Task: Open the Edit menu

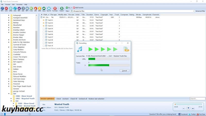Action: pyautogui.click(x=13, y=4)
